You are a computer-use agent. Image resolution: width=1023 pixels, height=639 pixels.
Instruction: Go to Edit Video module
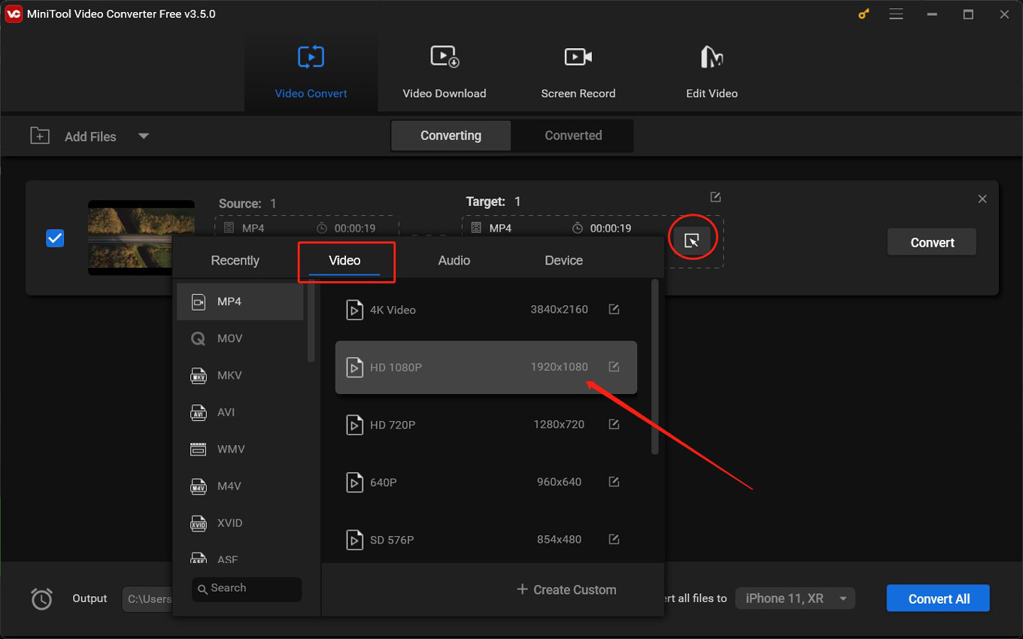712,73
